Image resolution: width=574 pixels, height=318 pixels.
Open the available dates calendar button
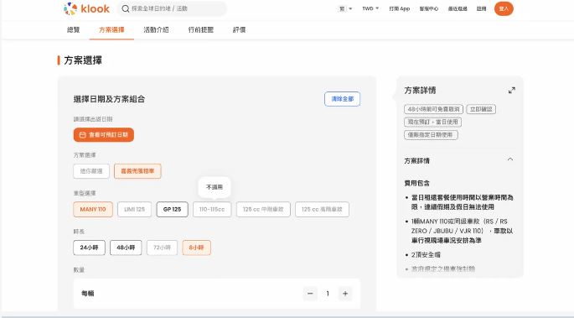click(x=104, y=135)
